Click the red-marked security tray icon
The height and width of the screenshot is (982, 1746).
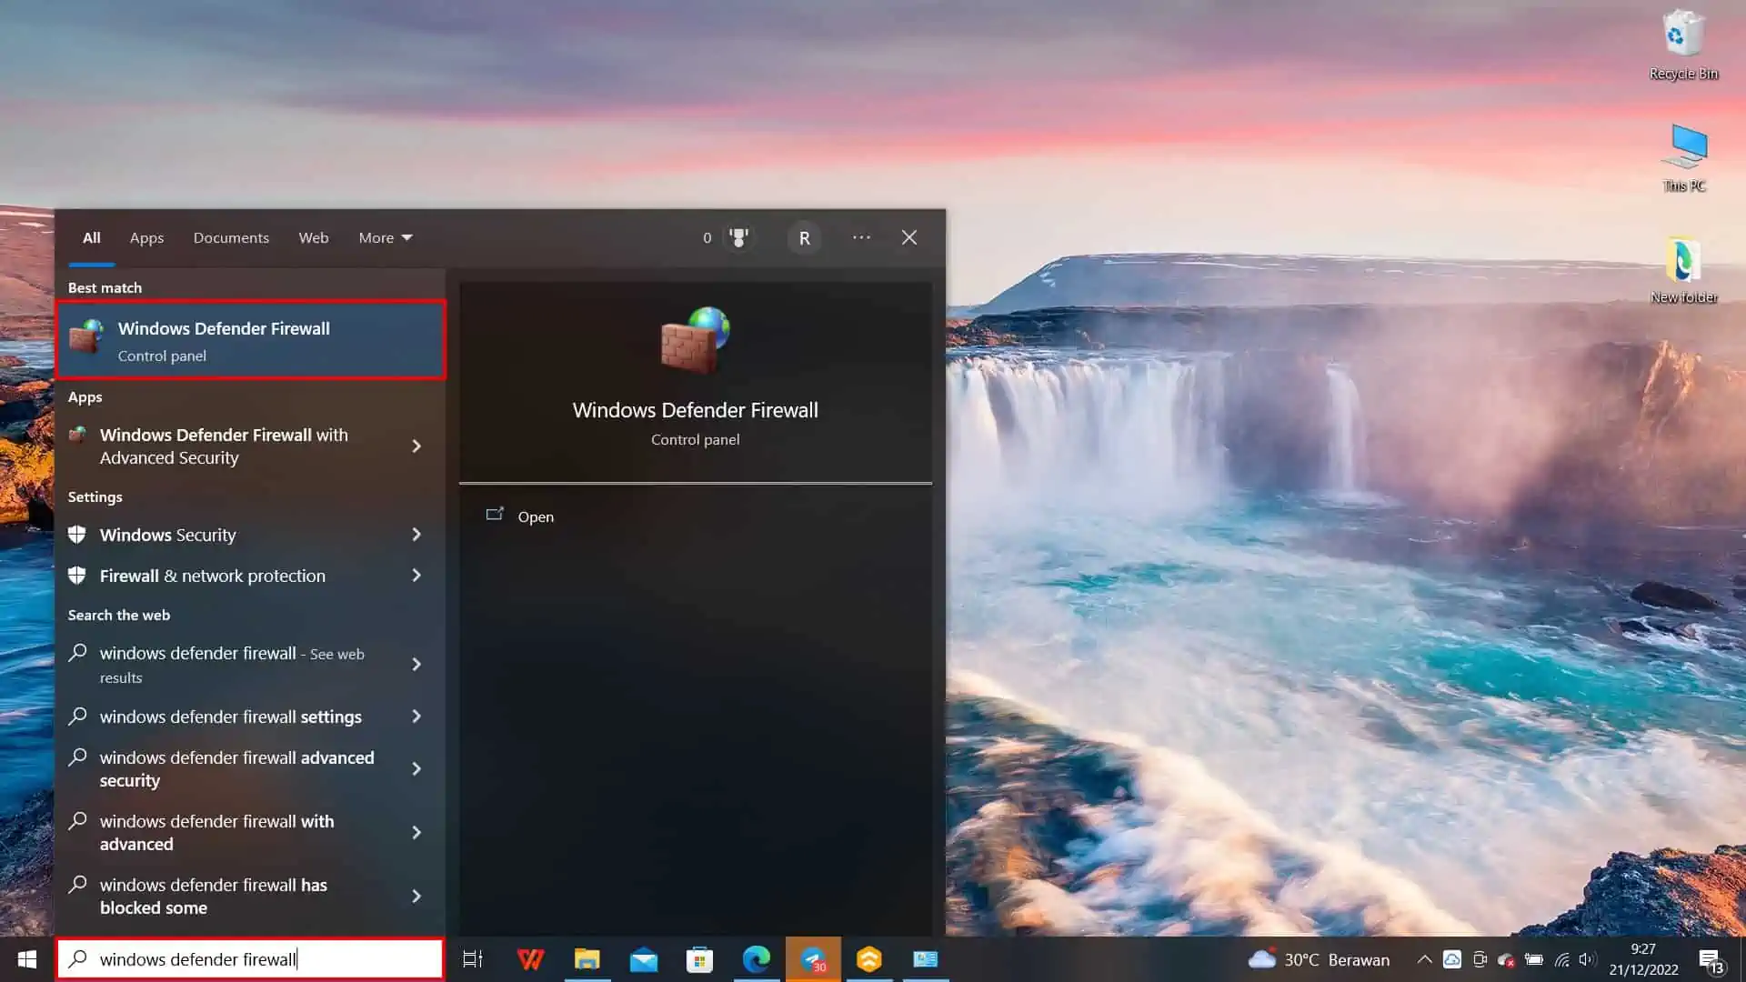pos(1506,959)
